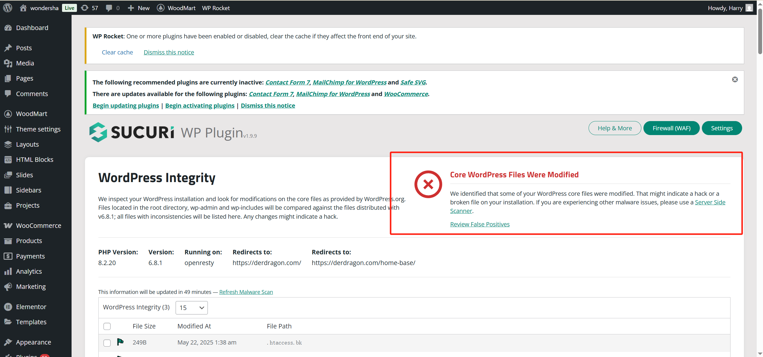Open the WordPress Integrity rows-per-page dropdown showing 15

tap(191, 308)
